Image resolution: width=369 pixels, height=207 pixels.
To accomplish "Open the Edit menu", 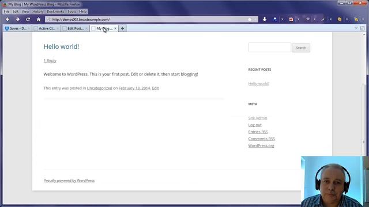I will (16, 11).
